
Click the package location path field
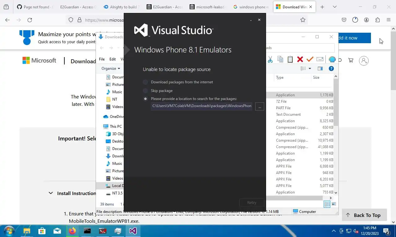(201, 106)
